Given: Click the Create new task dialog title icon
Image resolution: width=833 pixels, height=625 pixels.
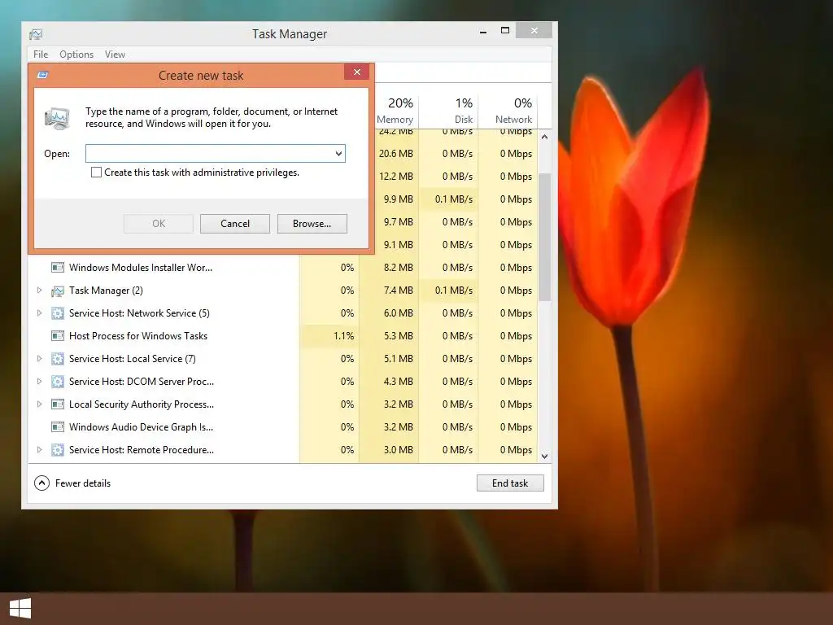Looking at the screenshot, I should pos(43,75).
